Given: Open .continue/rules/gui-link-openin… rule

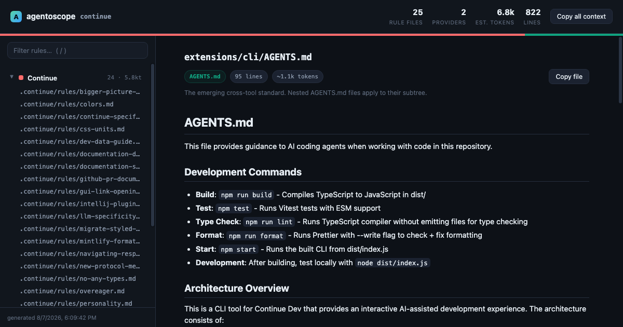Looking at the screenshot, I should (x=80, y=192).
